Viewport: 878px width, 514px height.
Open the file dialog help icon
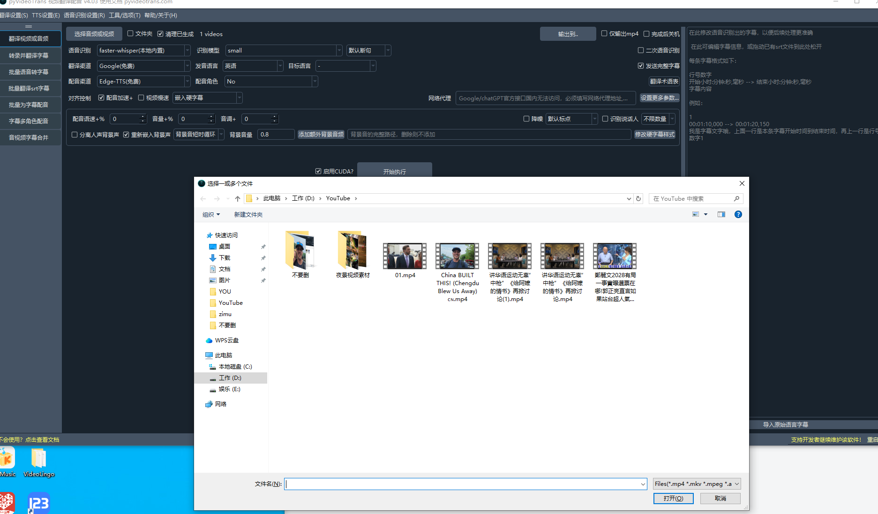coord(738,214)
